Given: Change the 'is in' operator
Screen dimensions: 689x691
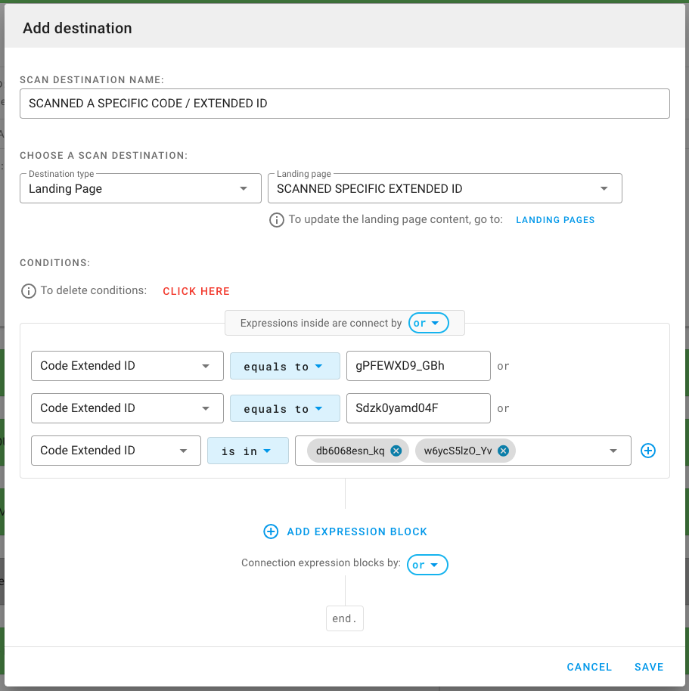Looking at the screenshot, I should click(247, 451).
